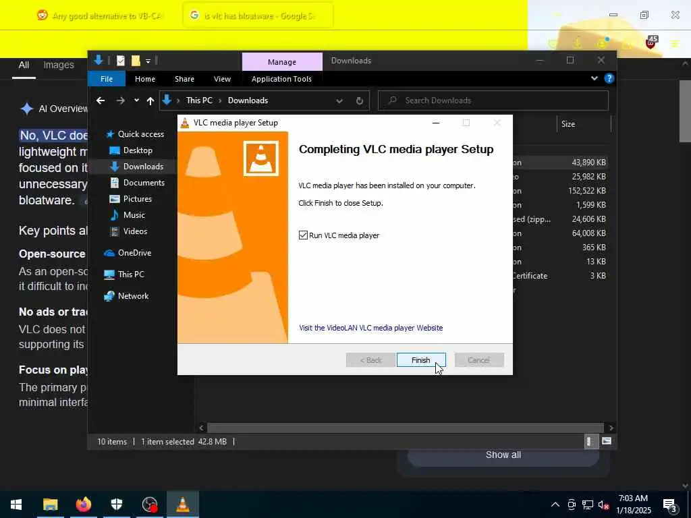
Task: Go back in Explorer navigation
Action: click(101, 100)
